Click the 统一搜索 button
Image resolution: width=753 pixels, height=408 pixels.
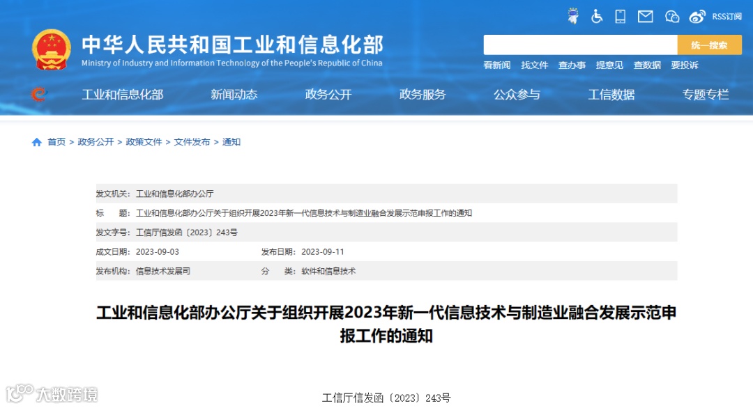pyautogui.click(x=709, y=45)
